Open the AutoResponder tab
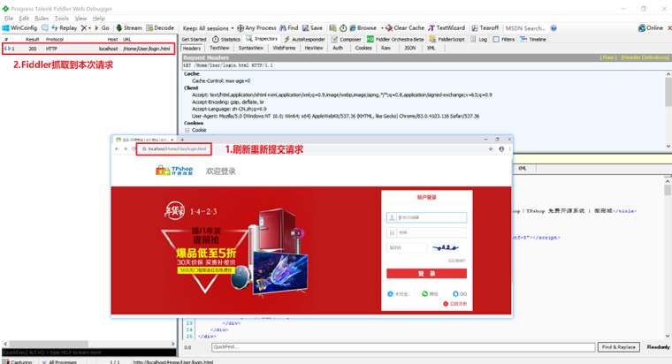This screenshot has width=672, height=364. point(304,40)
